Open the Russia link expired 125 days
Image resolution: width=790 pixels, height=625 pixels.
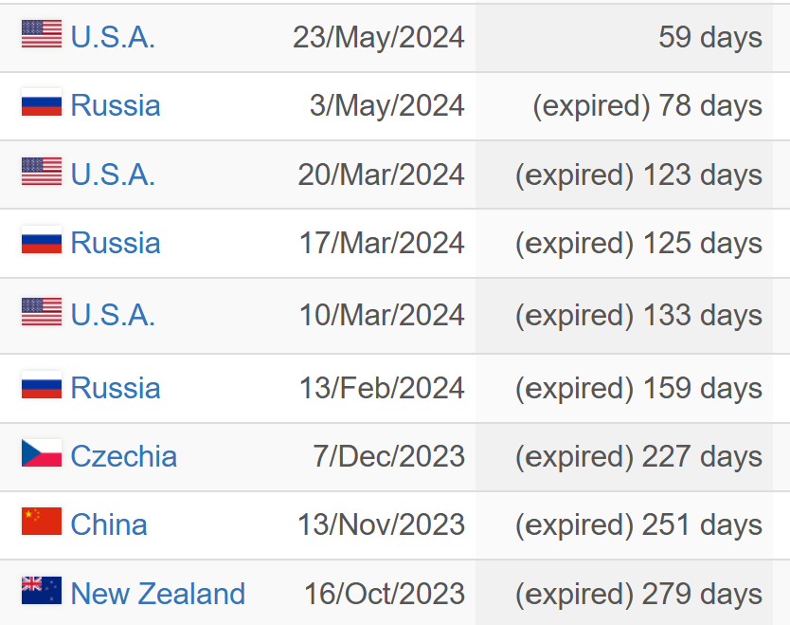pyautogui.click(x=116, y=243)
